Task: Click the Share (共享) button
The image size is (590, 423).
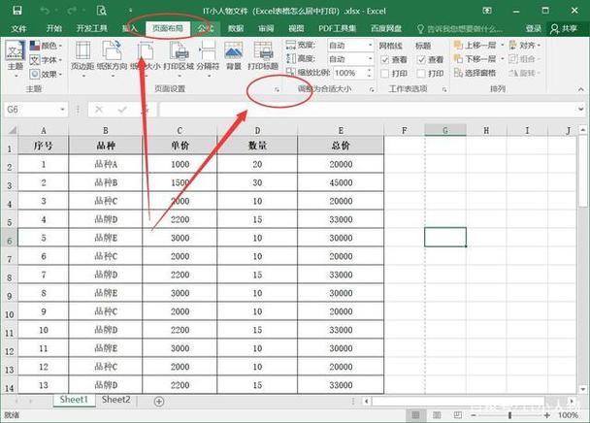Action: (563, 28)
